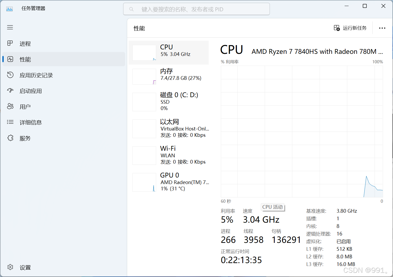Click the CPU utilization graph area
393x277 pixels.
302,131
